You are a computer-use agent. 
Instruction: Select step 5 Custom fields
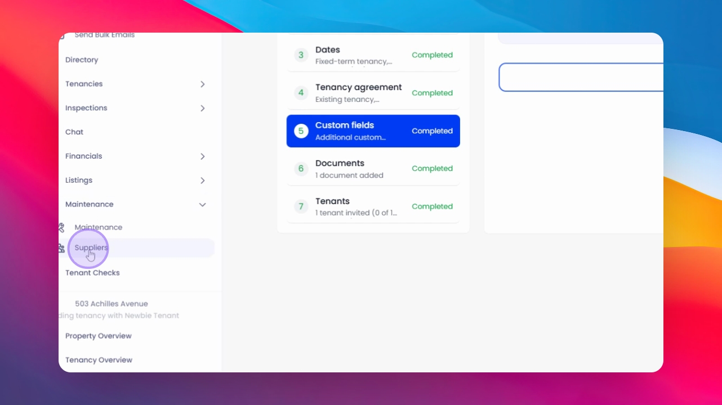click(373, 131)
